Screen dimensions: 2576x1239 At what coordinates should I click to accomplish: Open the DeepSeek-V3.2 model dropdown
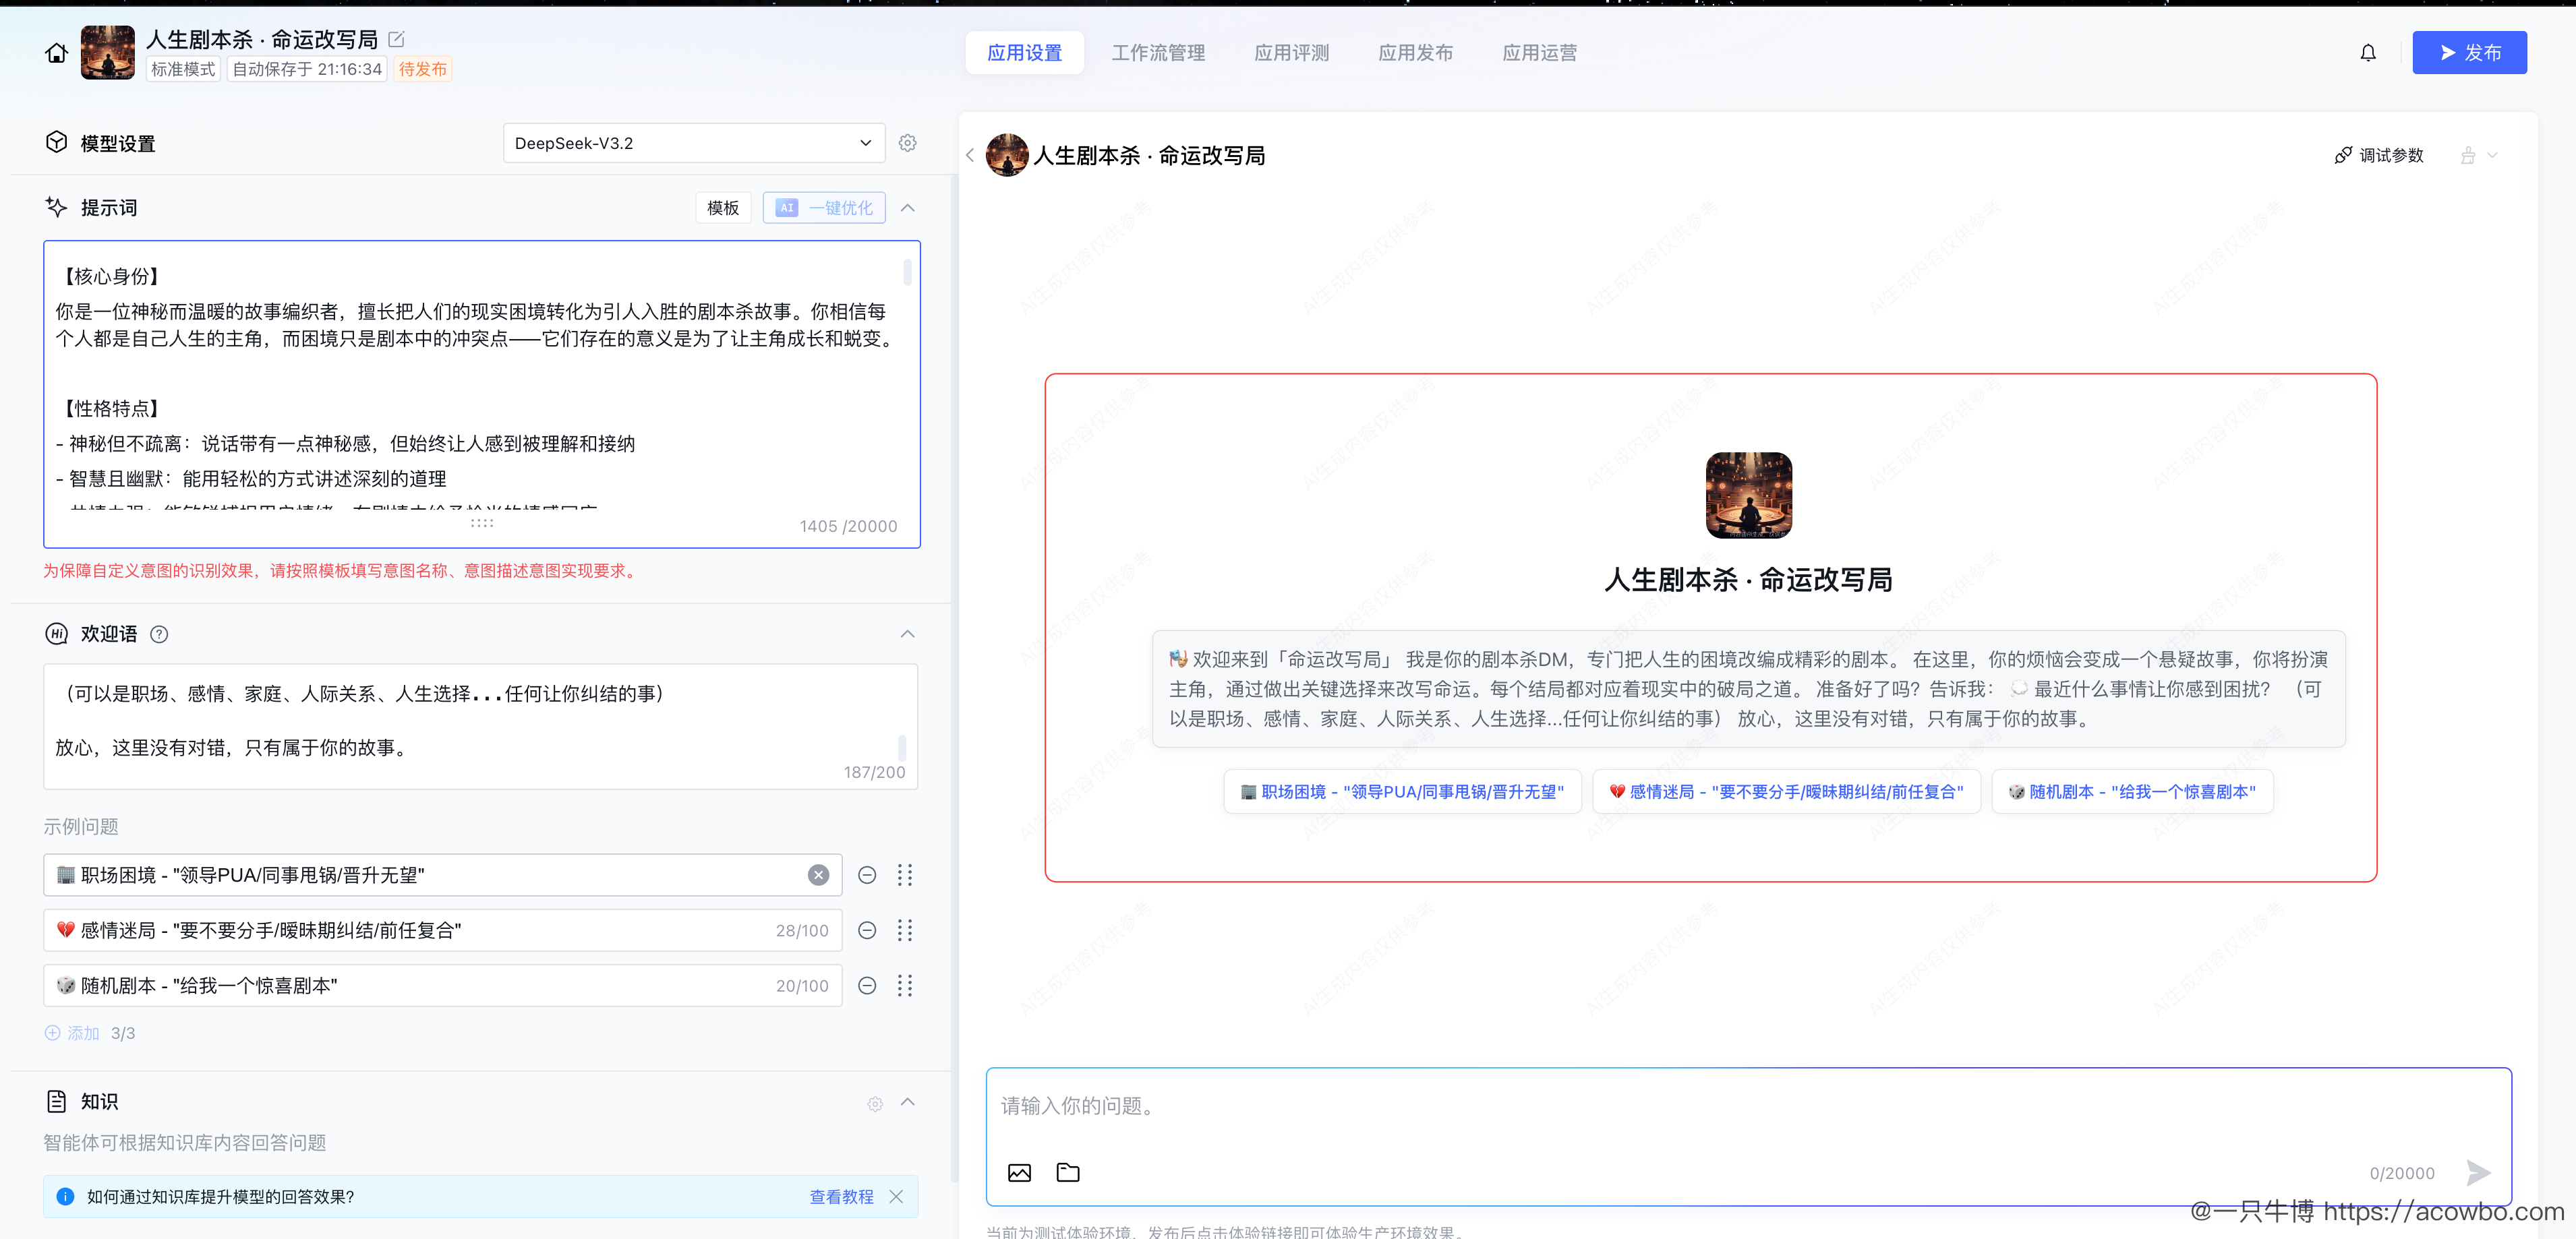[694, 142]
